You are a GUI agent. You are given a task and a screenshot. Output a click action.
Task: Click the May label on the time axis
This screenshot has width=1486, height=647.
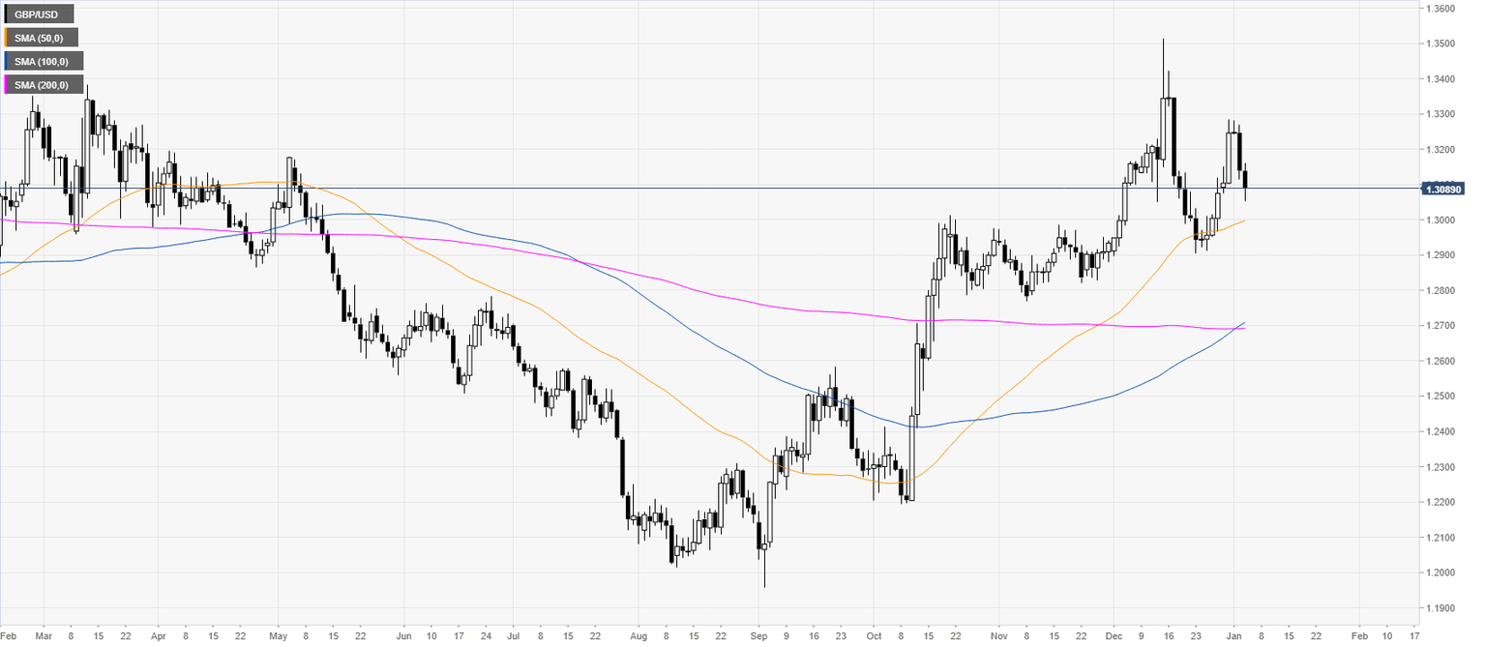click(x=277, y=637)
